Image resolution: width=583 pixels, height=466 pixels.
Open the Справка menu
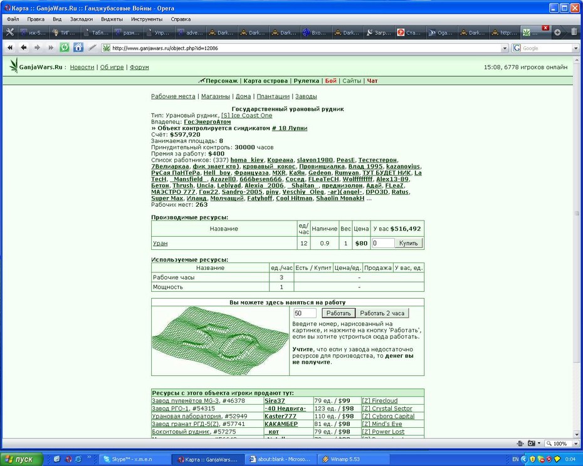(x=181, y=19)
